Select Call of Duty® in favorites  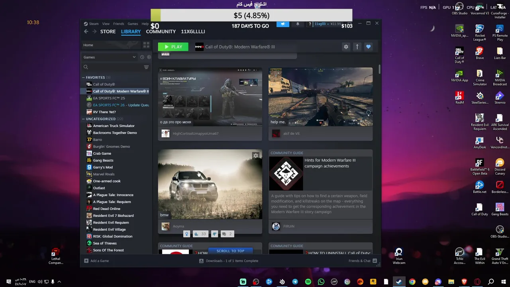point(104,84)
